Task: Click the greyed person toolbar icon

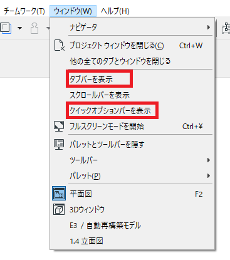Action: [34, 28]
